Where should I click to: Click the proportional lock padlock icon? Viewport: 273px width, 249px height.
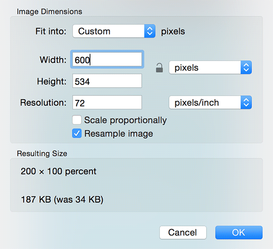159,68
